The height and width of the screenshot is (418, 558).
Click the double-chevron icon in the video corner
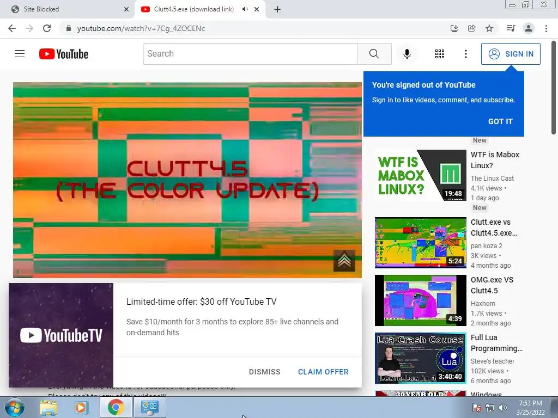coord(344,261)
